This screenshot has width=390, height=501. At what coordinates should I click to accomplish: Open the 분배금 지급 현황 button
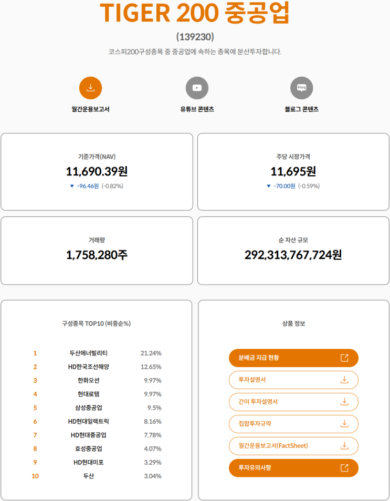(293, 358)
